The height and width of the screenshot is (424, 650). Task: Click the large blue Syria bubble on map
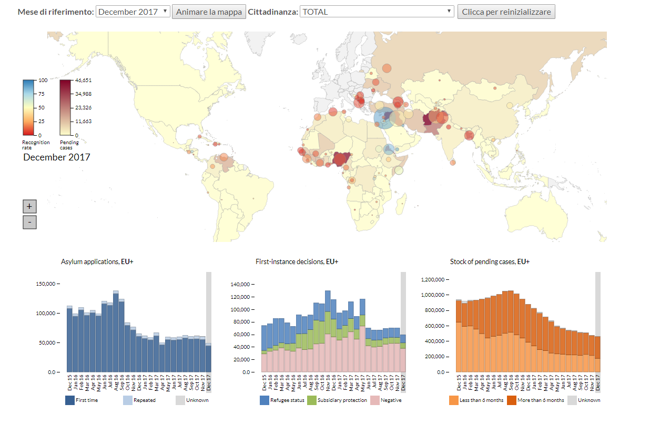383,118
